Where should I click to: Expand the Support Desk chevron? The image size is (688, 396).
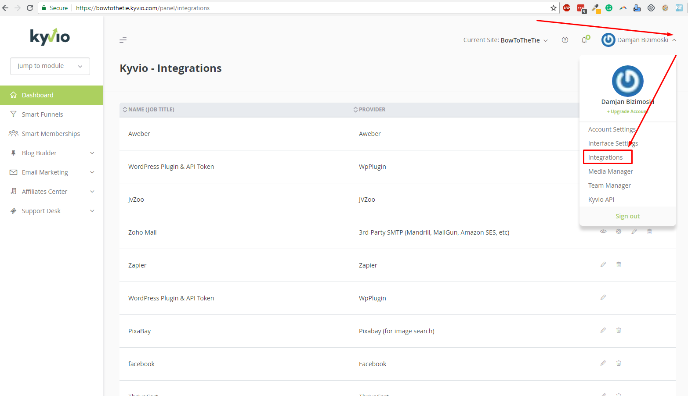pyautogui.click(x=92, y=211)
